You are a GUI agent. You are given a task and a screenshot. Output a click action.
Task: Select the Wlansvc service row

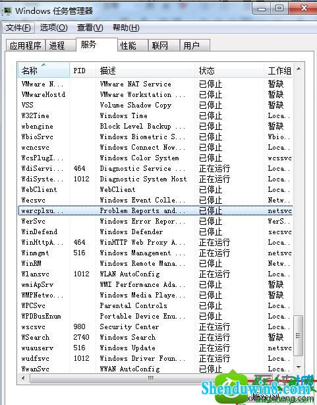coord(156,274)
